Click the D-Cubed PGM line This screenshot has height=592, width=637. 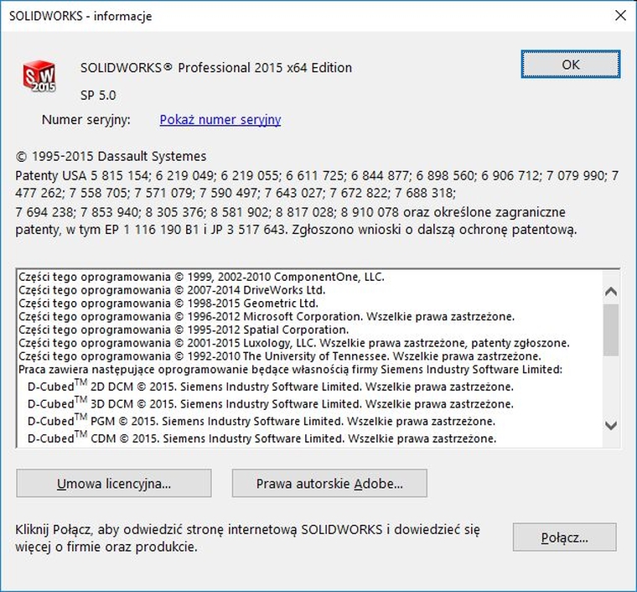pyautogui.click(x=262, y=421)
